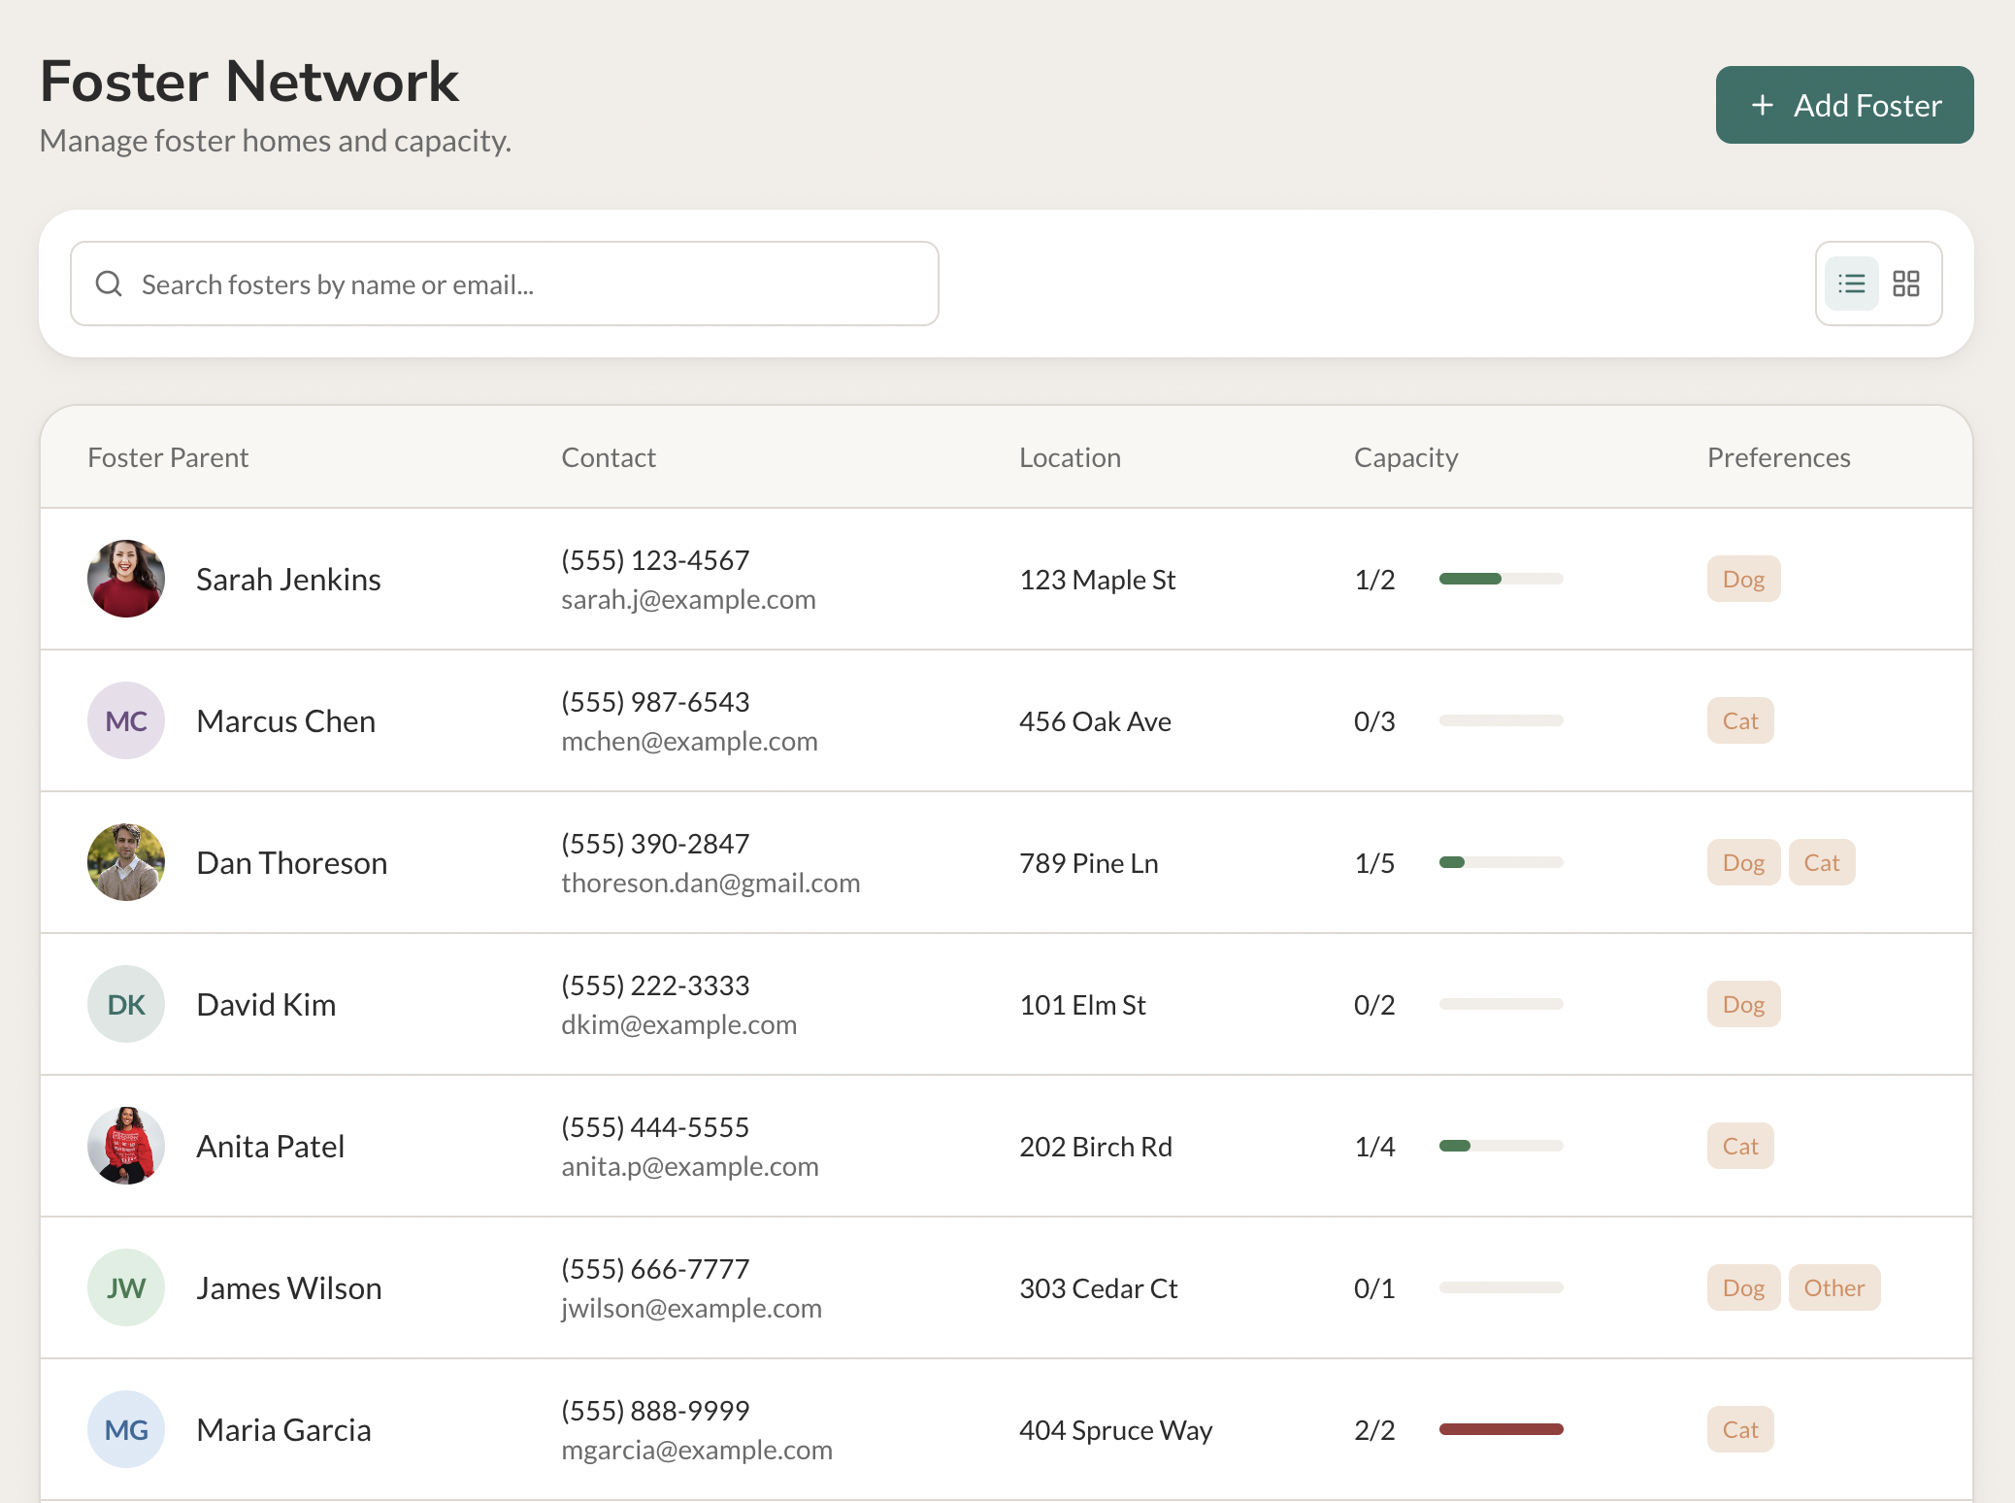Select the Anita Patel name
The image size is (2015, 1503).
[x=270, y=1147]
